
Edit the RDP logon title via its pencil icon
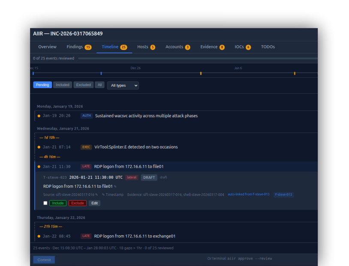coord(115,186)
